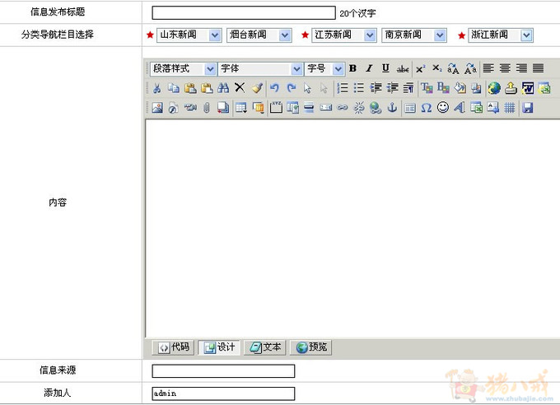
Task: Switch to the 代码 code view tab
Action: (174, 347)
